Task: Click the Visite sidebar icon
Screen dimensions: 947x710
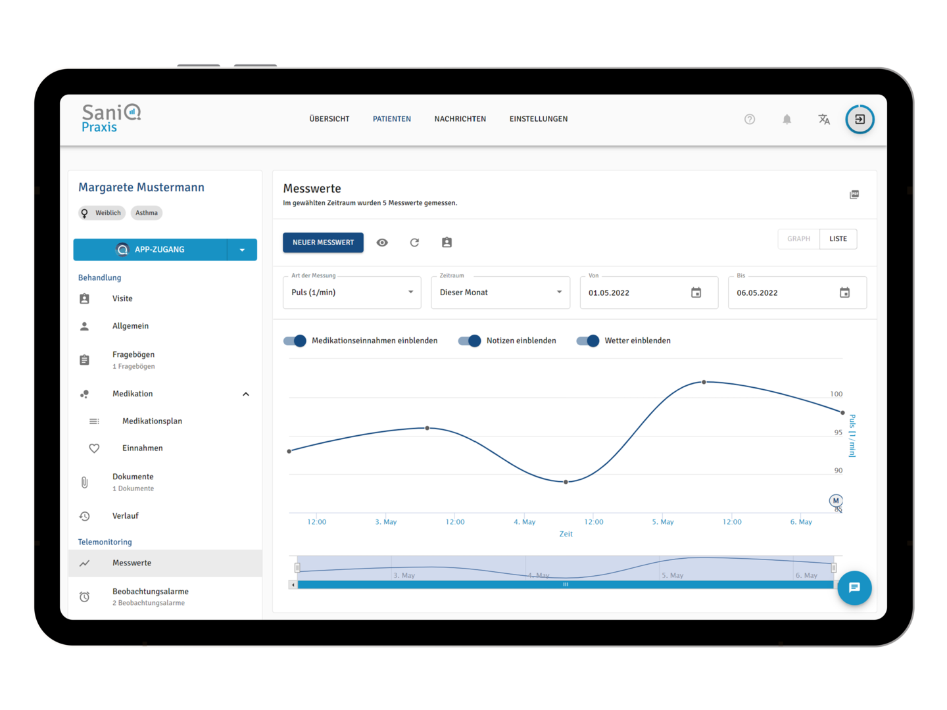Action: click(84, 298)
